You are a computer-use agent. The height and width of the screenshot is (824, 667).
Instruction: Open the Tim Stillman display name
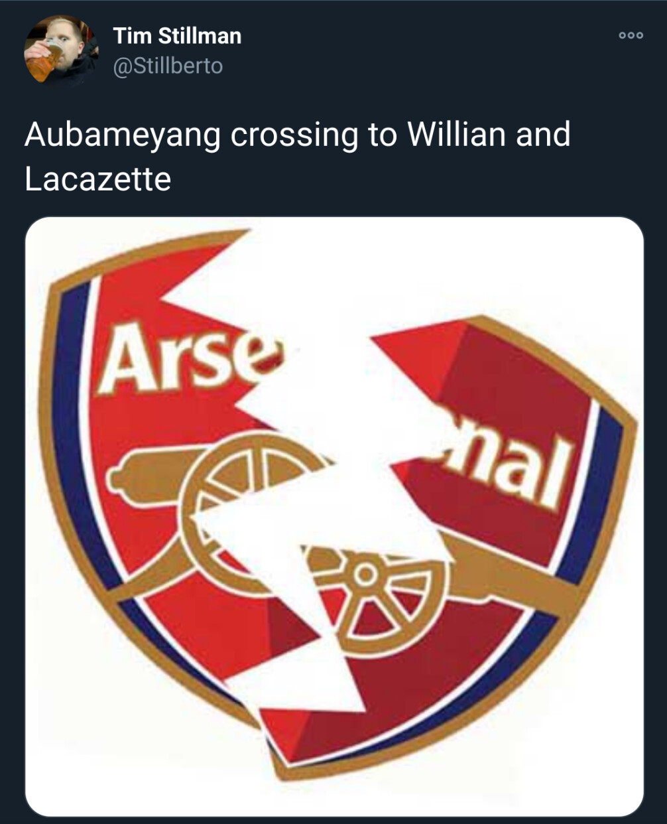pos(177,36)
